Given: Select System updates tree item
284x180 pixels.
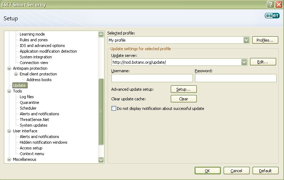Looking at the screenshot, I should pos(34,125).
